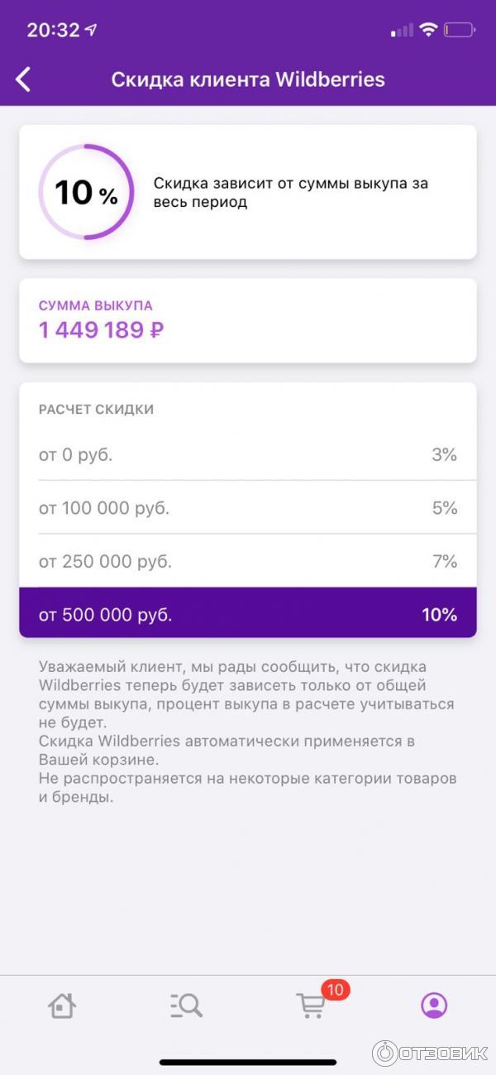Open the shopping cart icon

click(x=311, y=1006)
